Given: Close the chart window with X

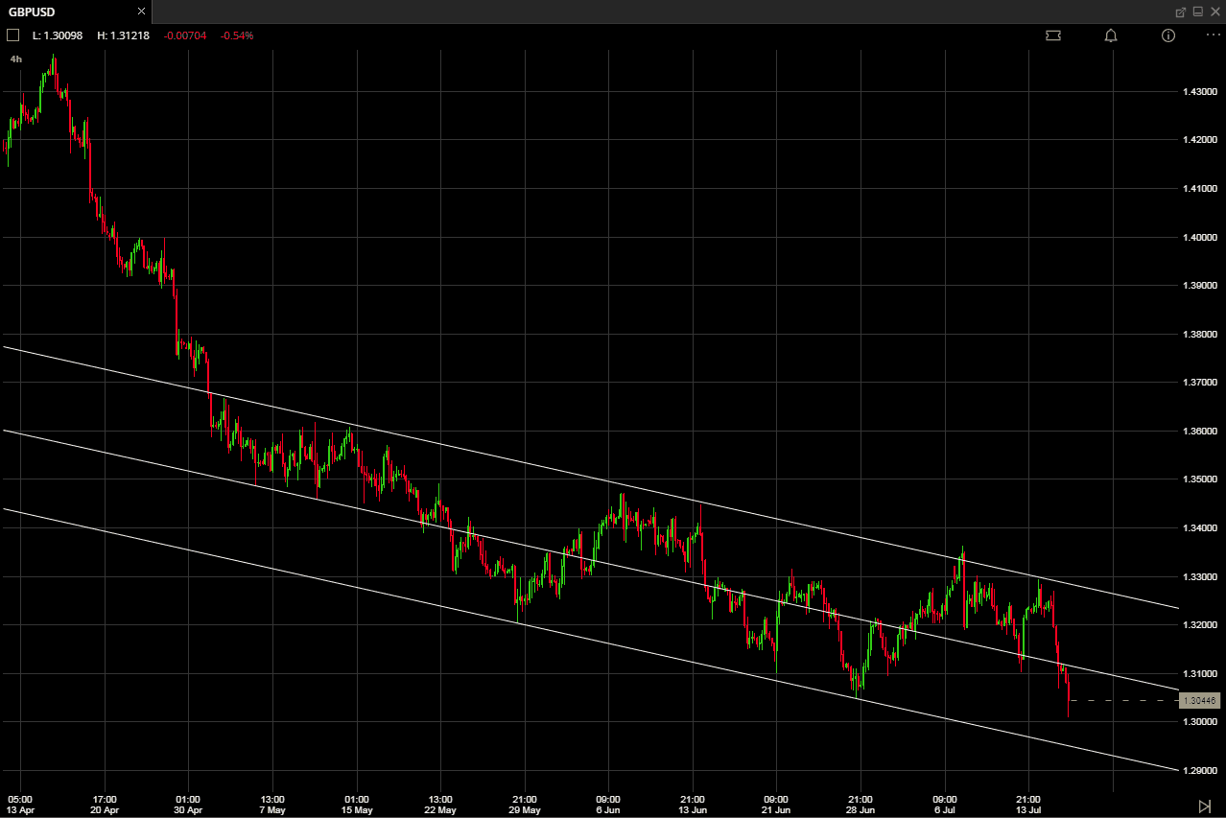Looking at the screenshot, I should [x=1214, y=12].
